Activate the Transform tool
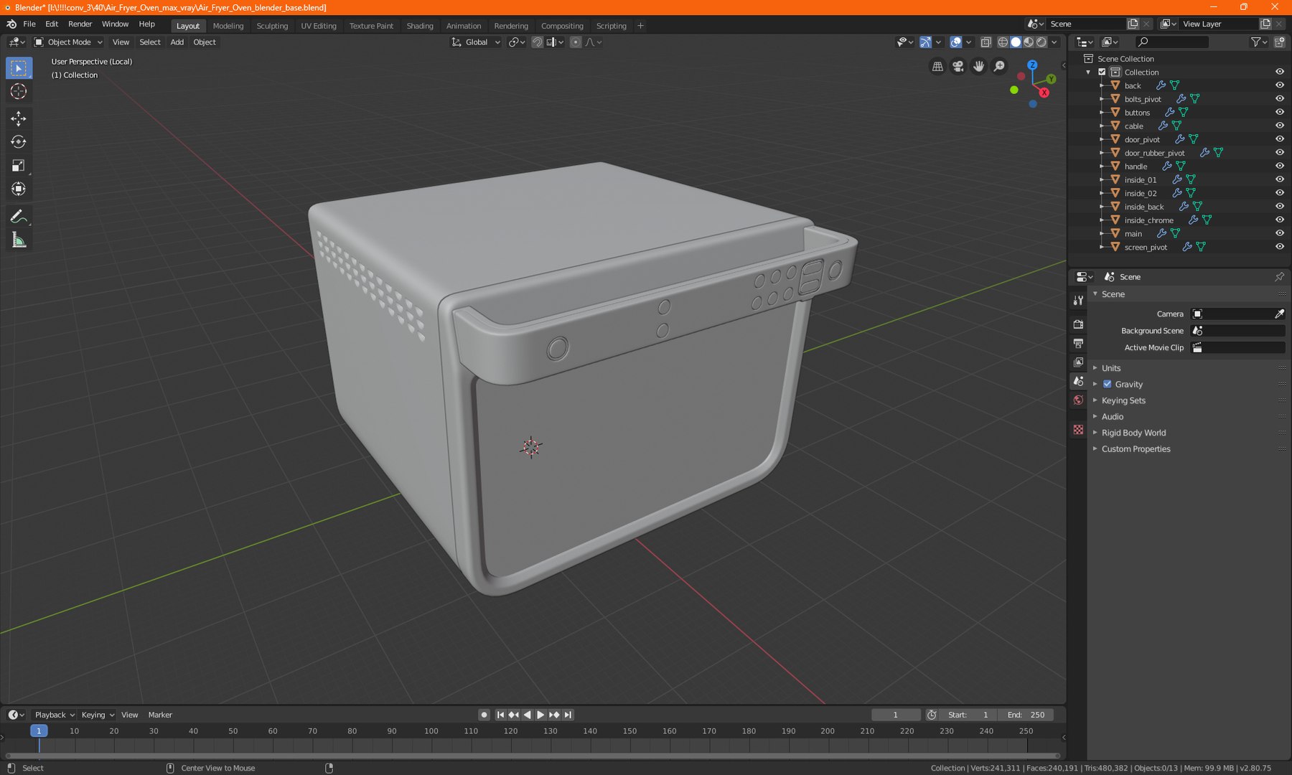 pos(19,189)
